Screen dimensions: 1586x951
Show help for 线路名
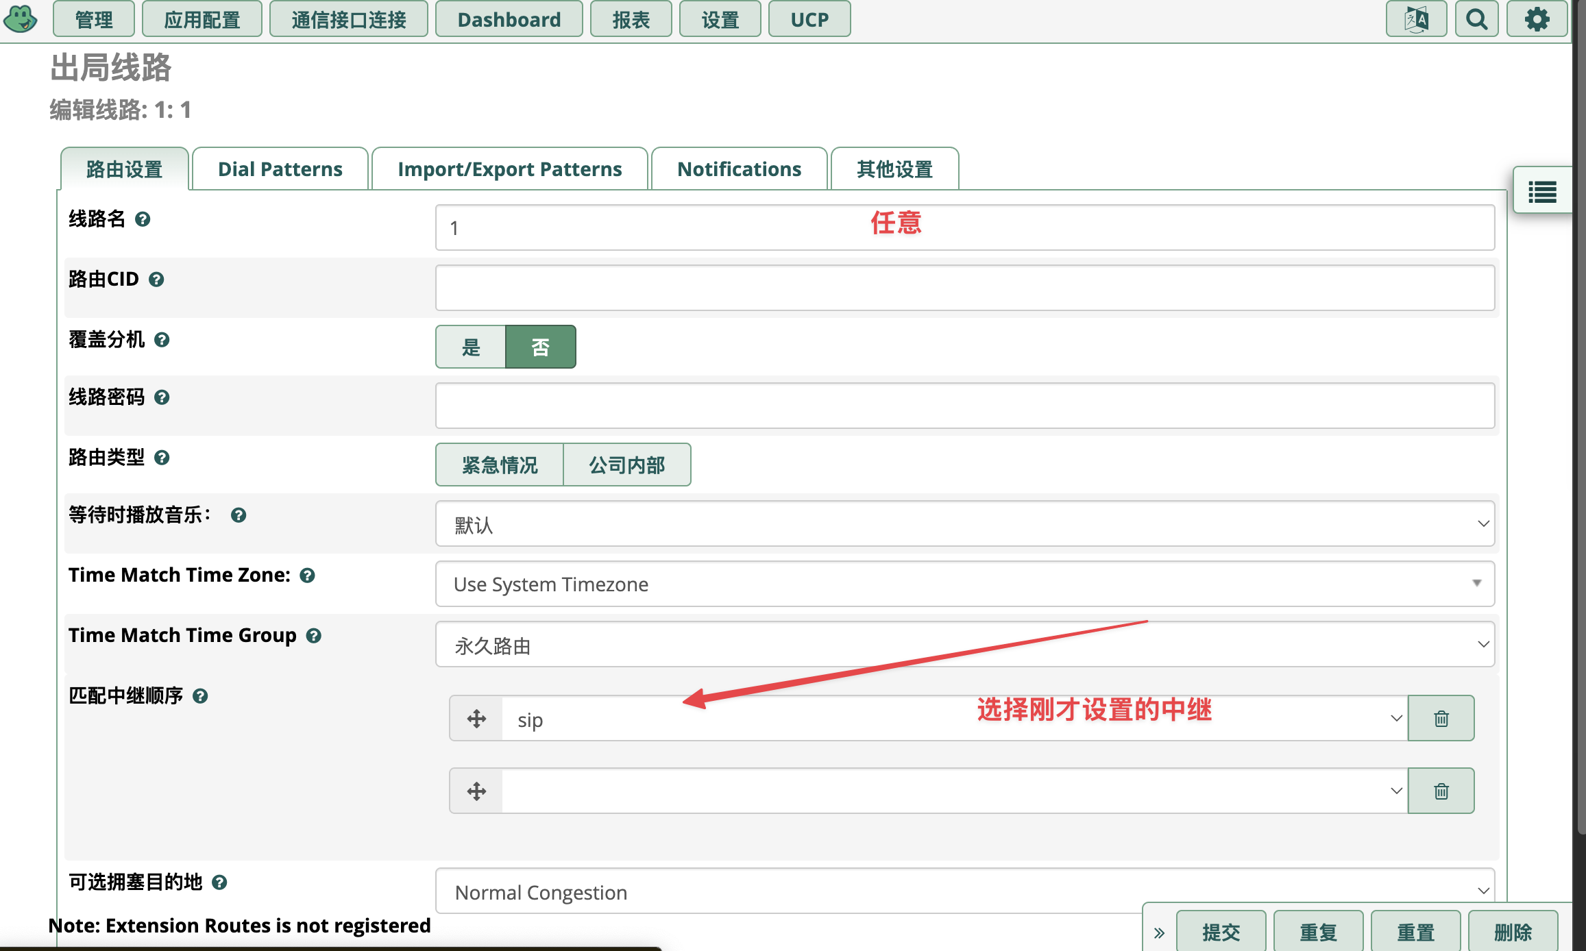pyautogui.click(x=143, y=219)
